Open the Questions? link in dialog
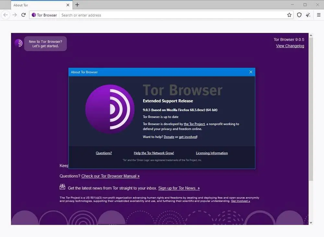Viewport: 324px width, 237px height. (x=104, y=153)
